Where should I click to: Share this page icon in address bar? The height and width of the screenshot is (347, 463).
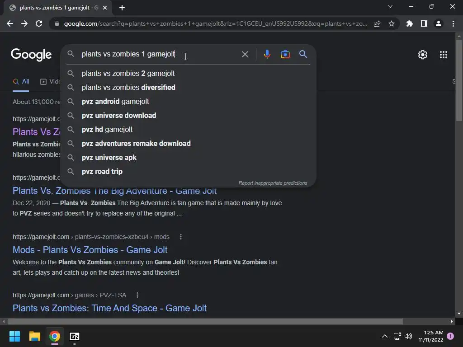click(377, 23)
